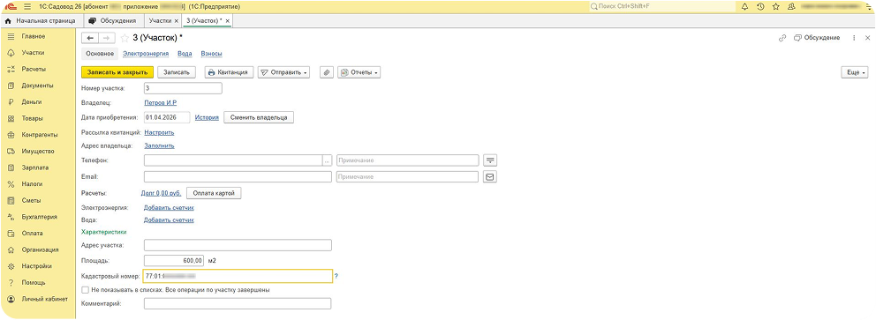The image size is (876, 320).
Task: Open Имущество section in sidebar
Action: [x=37, y=151]
